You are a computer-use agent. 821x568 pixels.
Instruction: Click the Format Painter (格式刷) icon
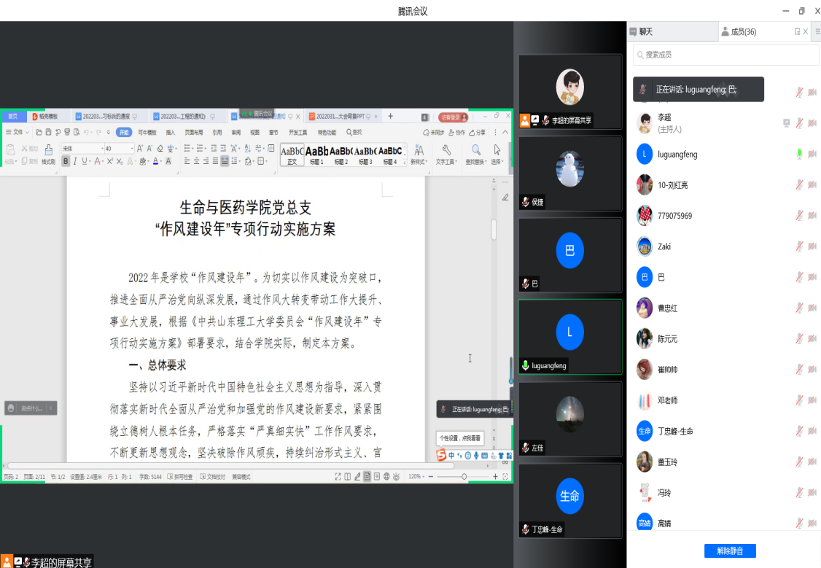pyautogui.click(x=48, y=152)
